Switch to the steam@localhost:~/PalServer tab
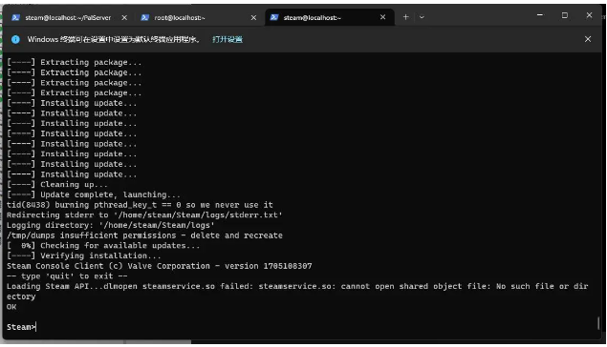Viewport: 607px width, 347px height. click(x=67, y=17)
